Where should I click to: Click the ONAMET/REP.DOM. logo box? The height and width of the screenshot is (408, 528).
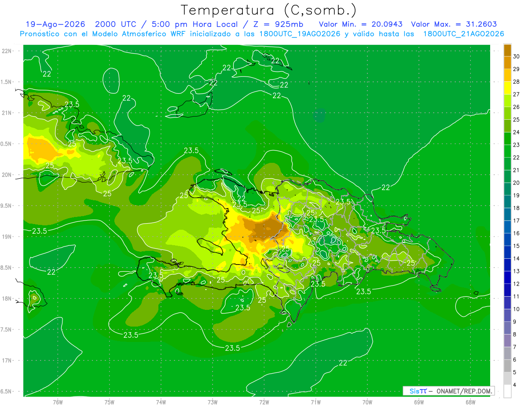pyautogui.click(x=448, y=391)
